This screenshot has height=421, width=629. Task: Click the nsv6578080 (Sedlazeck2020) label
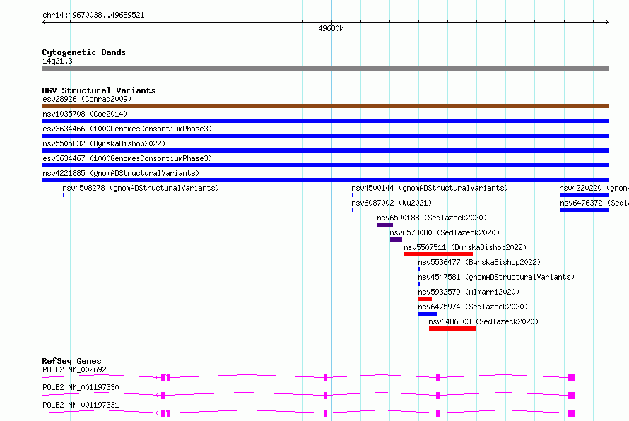445,232
